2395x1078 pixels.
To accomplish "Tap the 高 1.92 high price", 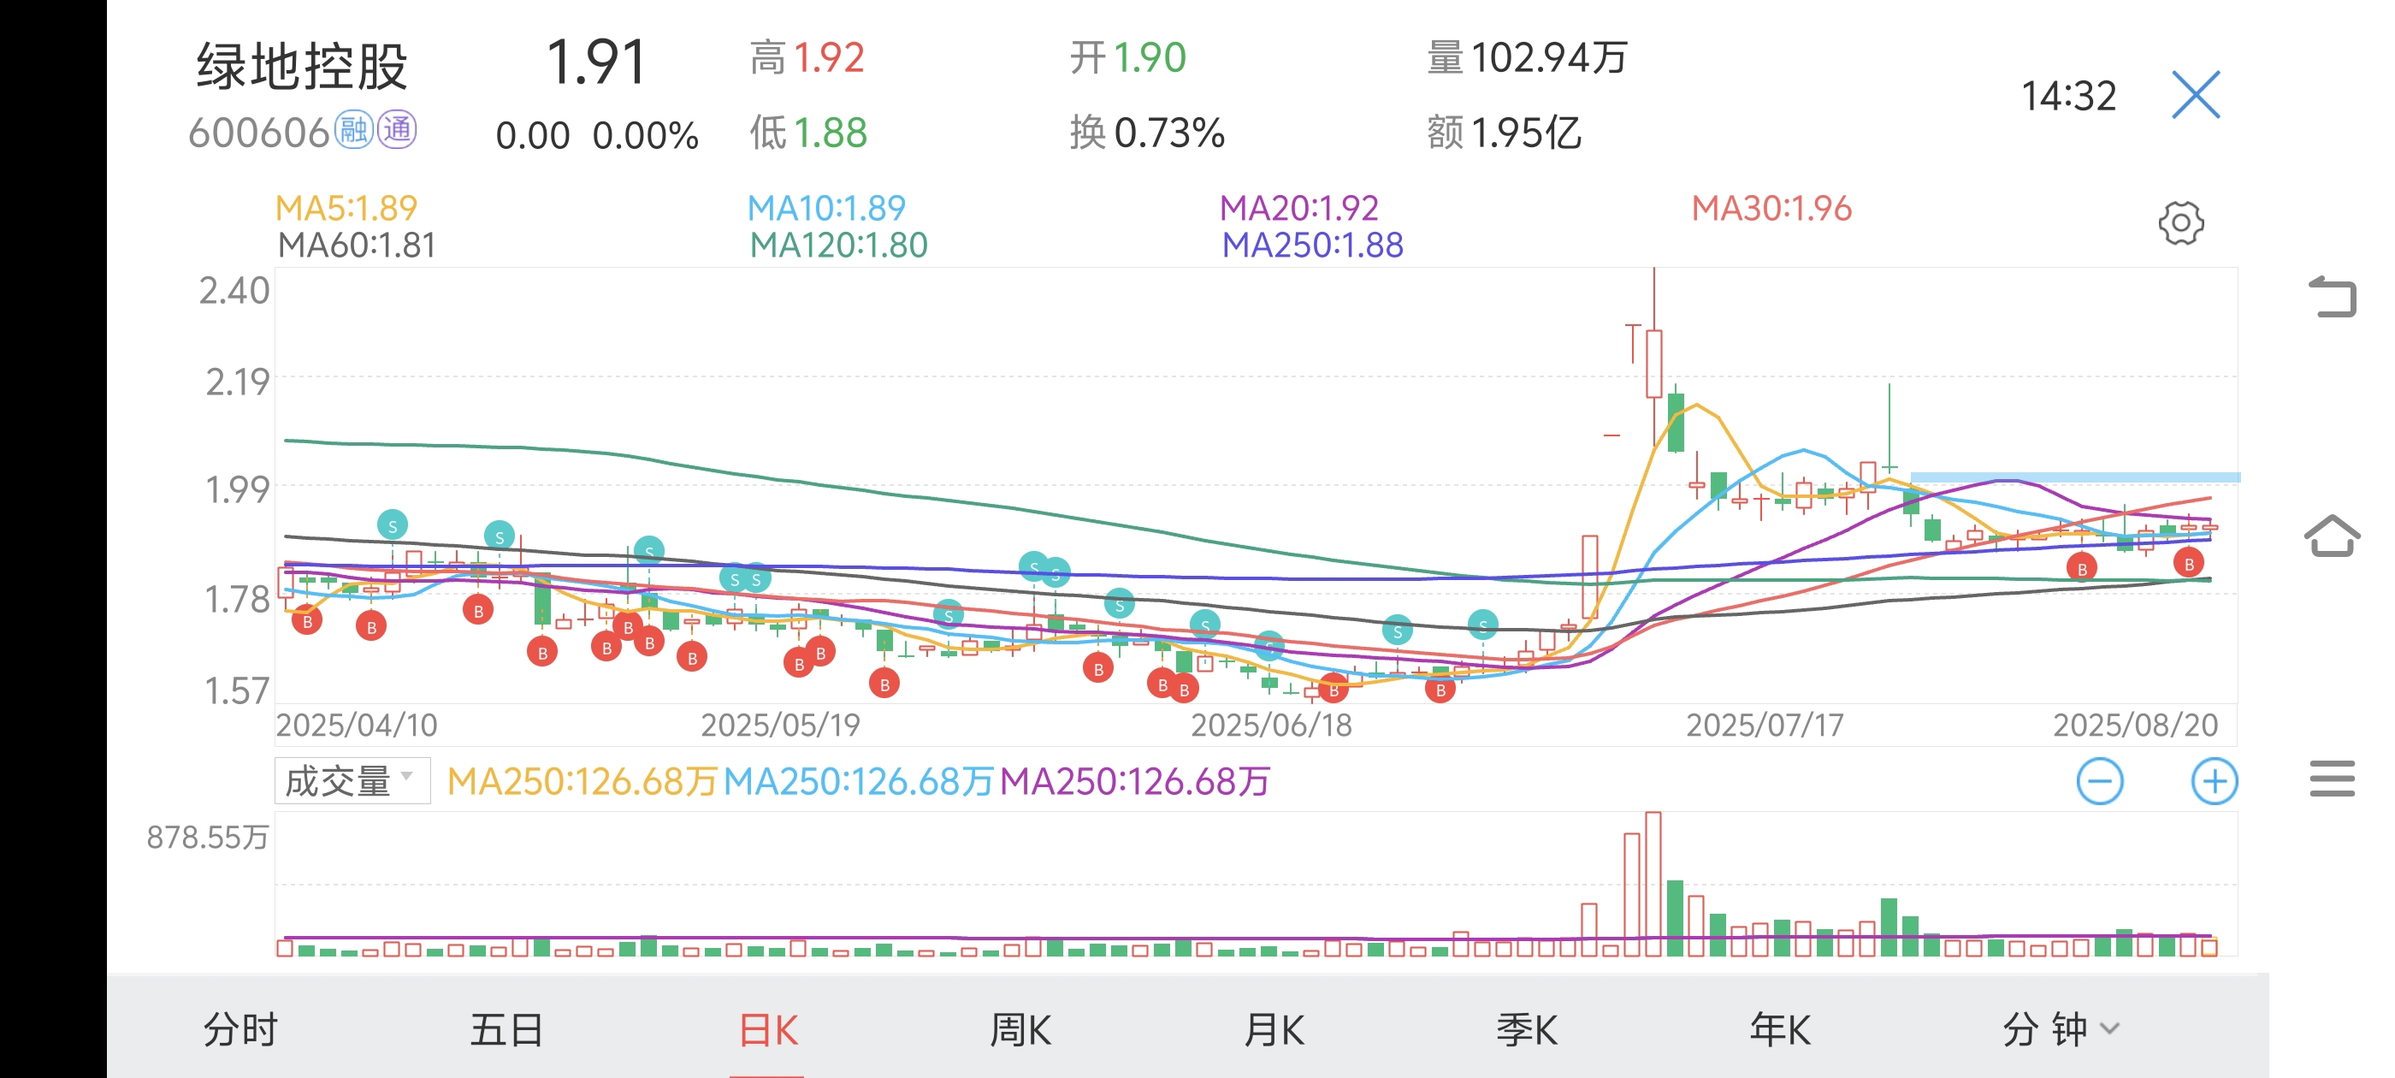I will (x=807, y=57).
